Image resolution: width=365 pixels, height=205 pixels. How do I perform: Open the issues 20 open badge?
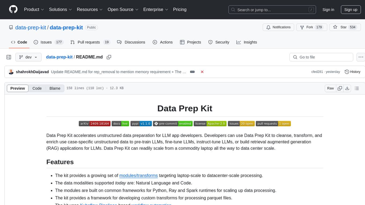[x=241, y=123]
